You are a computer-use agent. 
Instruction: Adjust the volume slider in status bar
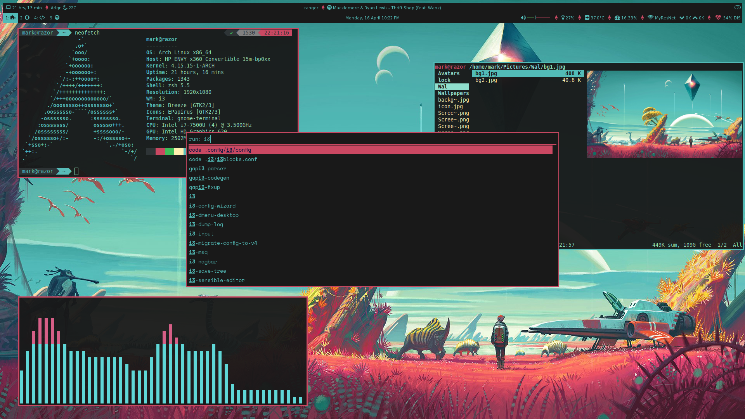click(x=539, y=17)
